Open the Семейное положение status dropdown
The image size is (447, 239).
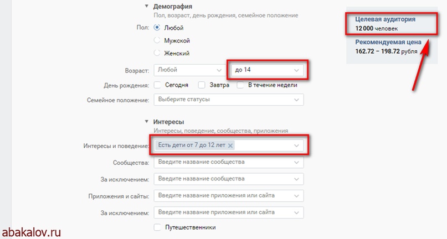point(229,100)
